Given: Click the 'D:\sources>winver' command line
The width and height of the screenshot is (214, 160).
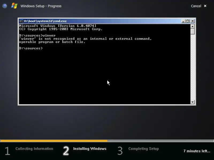Looking at the screenshot, I should tap(37, 35).
